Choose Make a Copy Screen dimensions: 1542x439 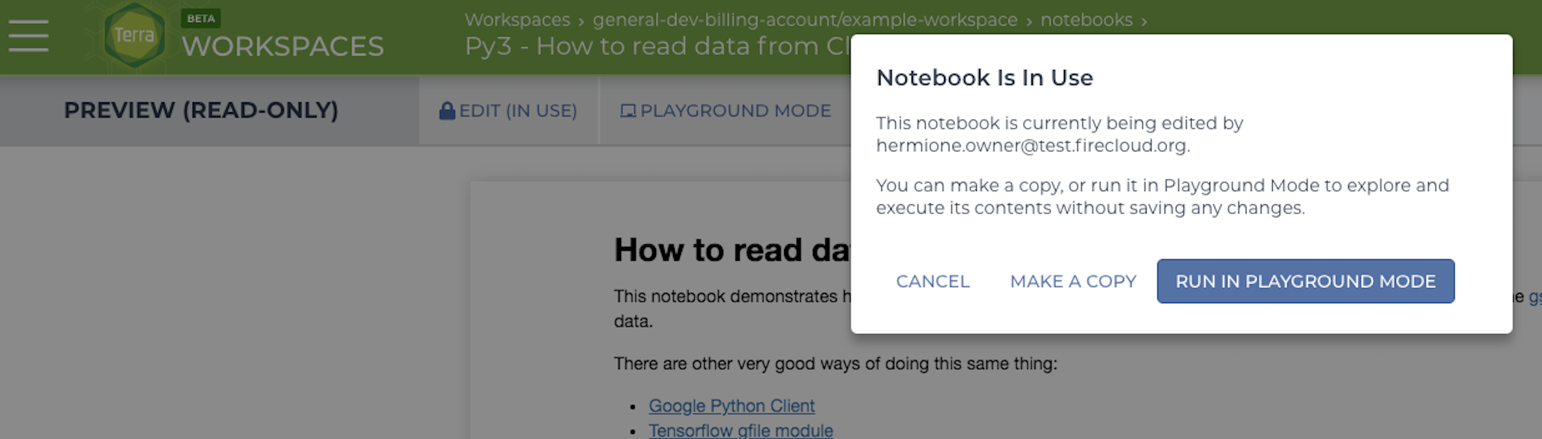(x=1073, y=281)
